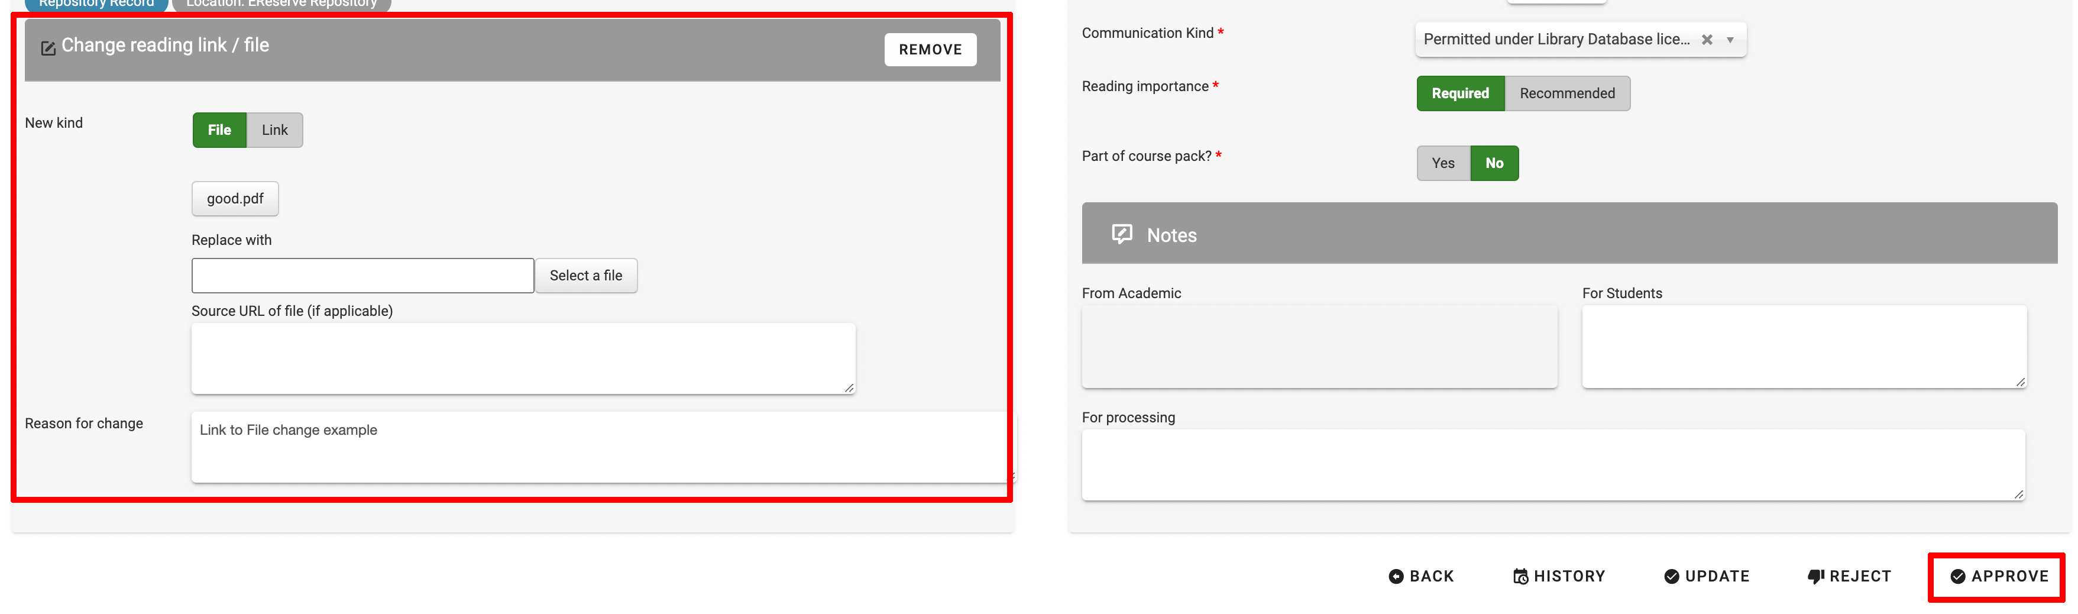Open the History log via the clock icon
Image resolution: width=2078 pixels, height=614 pixels.
coord(1520,576)
